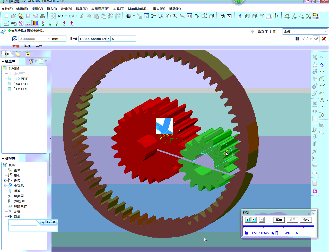Click the red X cancel feature icon
The width and height of the screenshot is (329, 252).
click(324, 39)
